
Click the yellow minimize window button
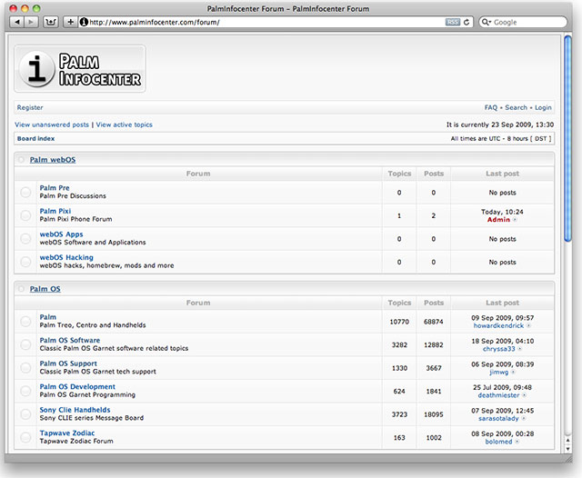[25, 8]
